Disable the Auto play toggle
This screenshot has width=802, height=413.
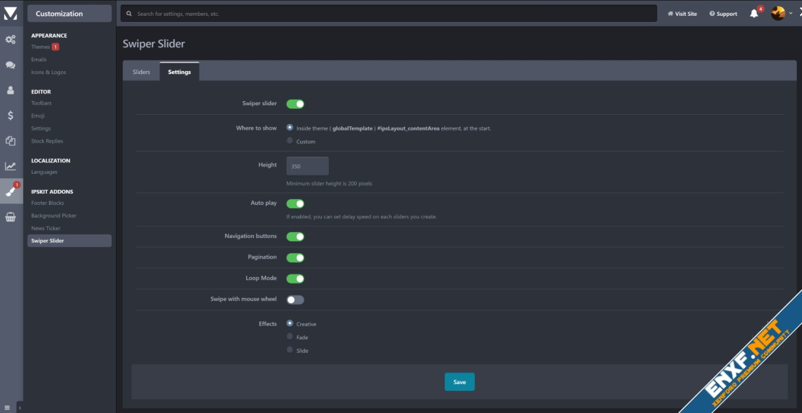pos(295,204)
